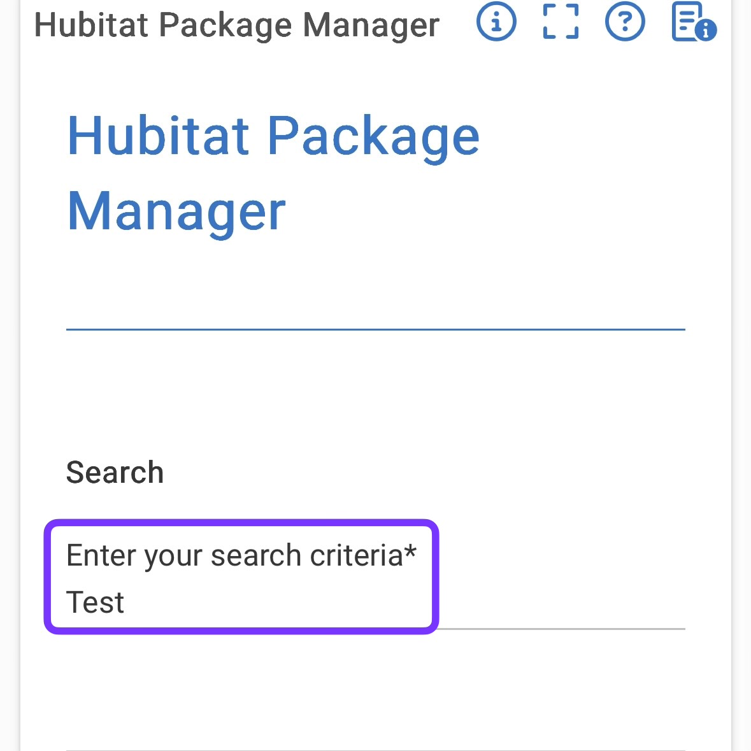Toggle fullscreen with the bracket corners icon

click(x=561, y=22)
